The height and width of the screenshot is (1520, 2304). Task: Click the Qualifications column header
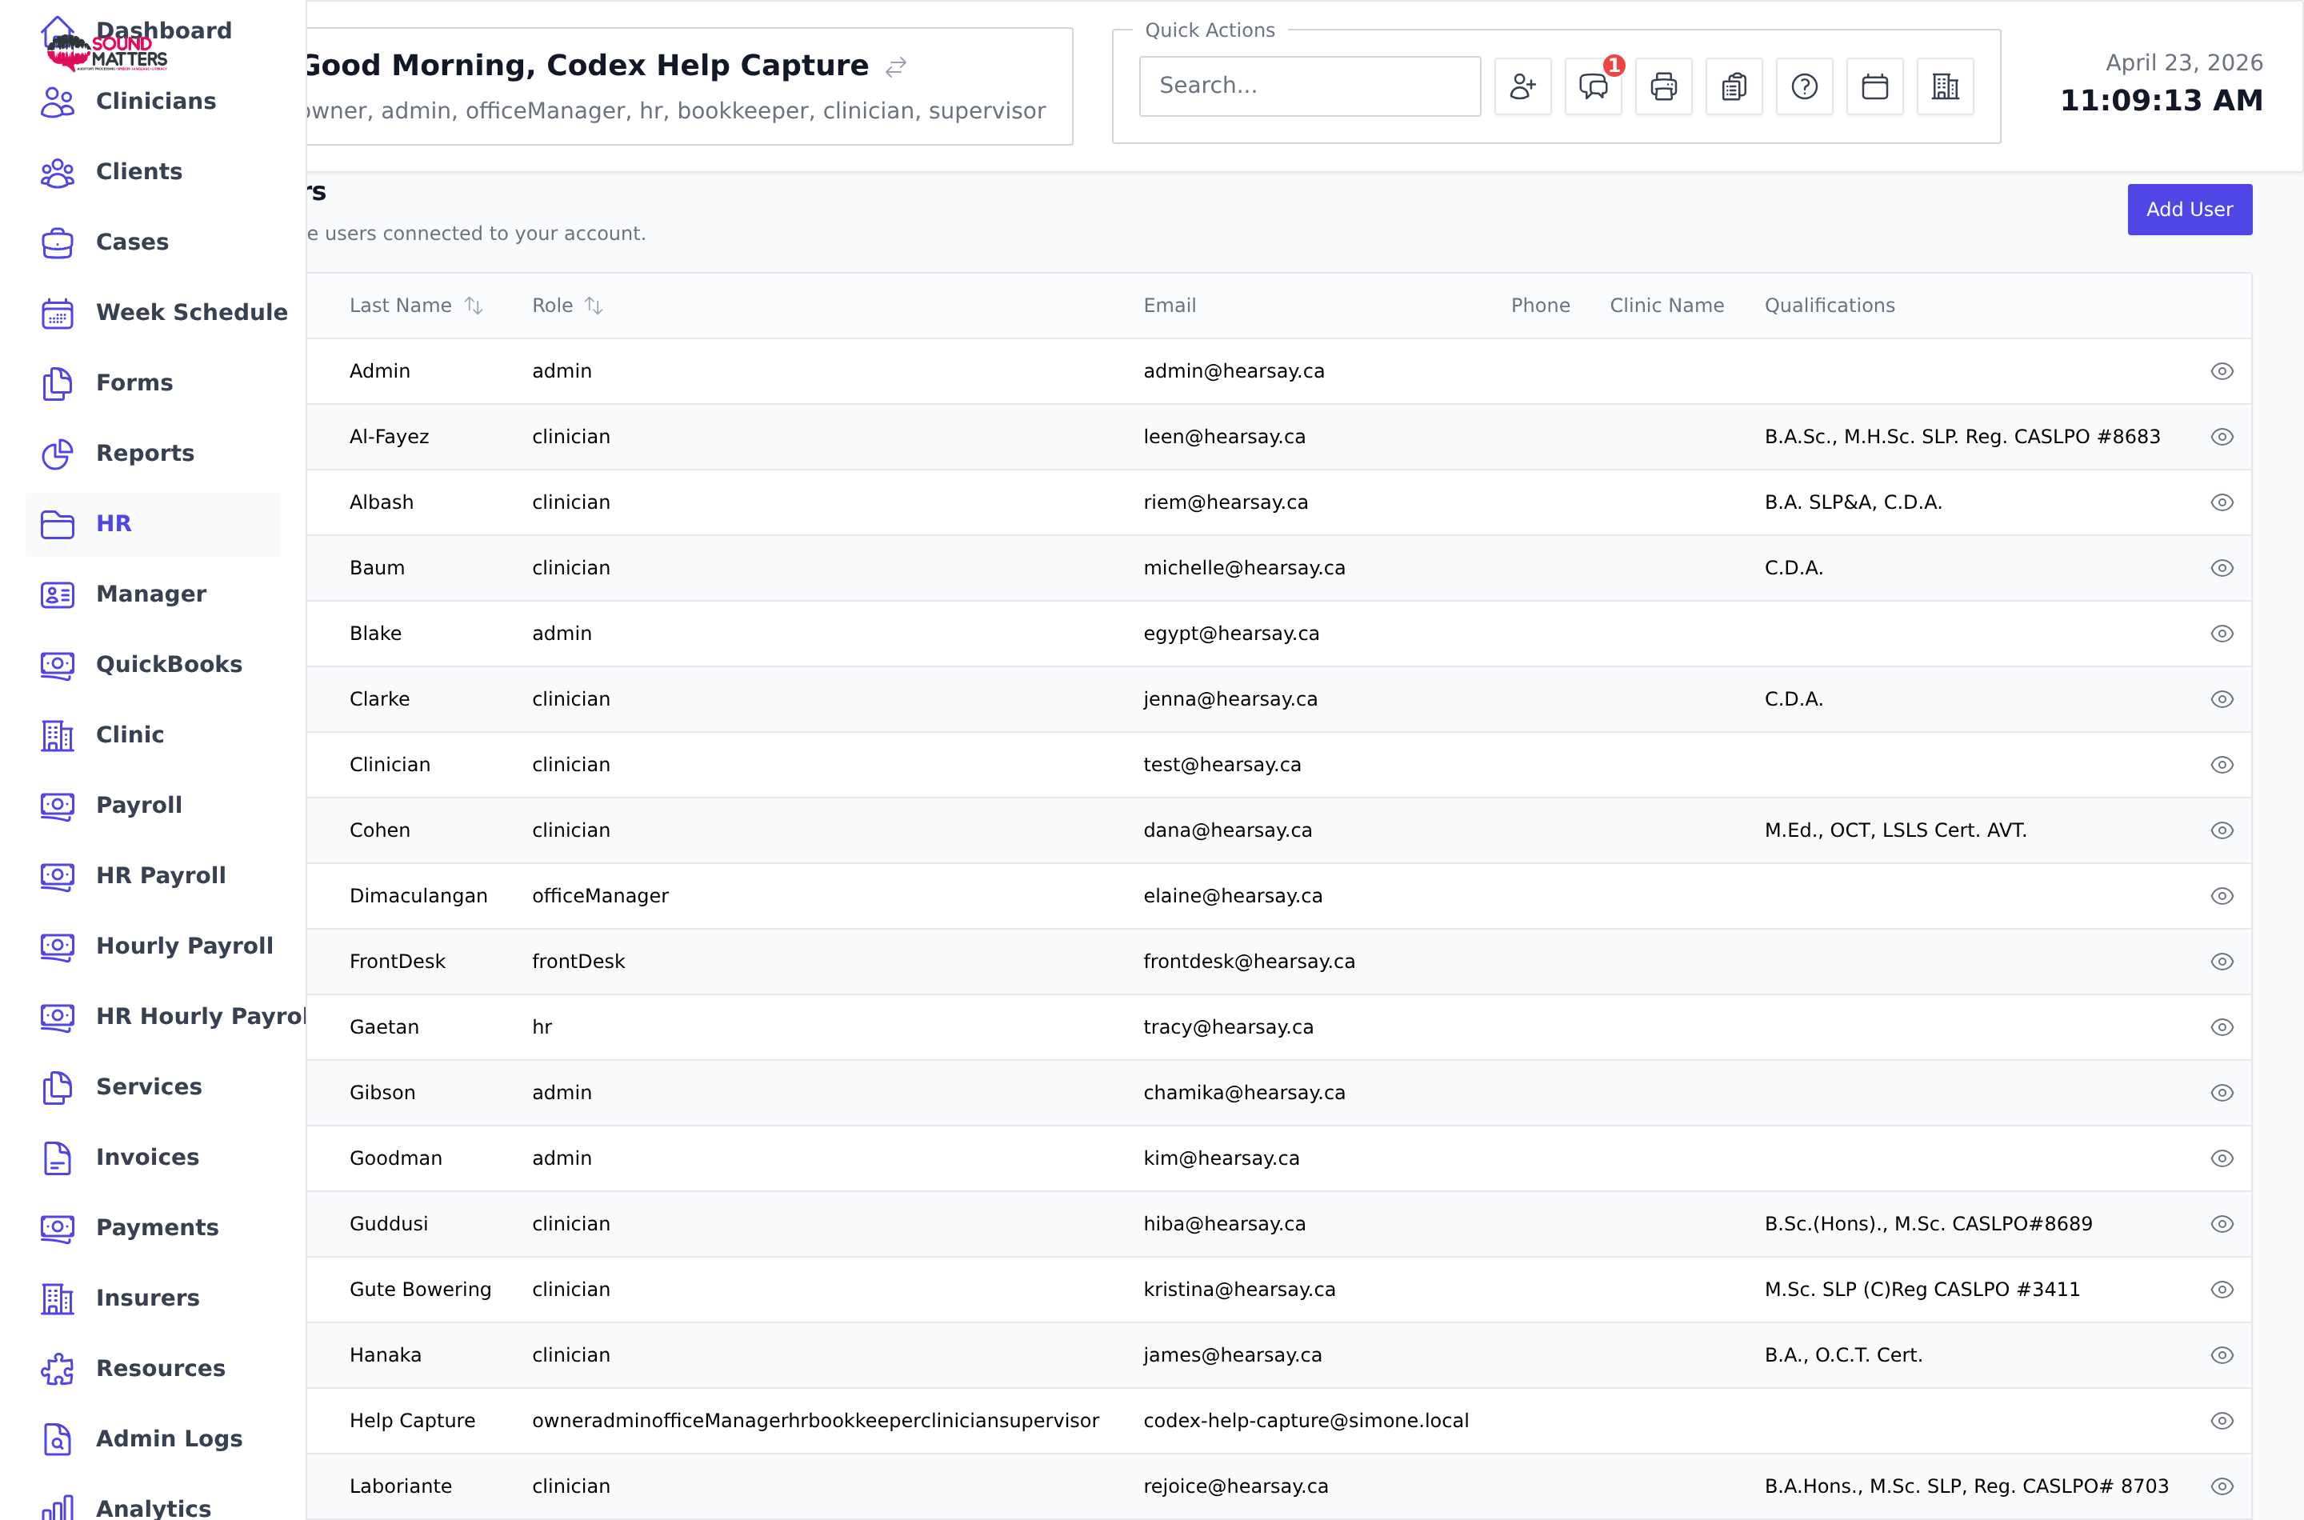pos(1829,306)
